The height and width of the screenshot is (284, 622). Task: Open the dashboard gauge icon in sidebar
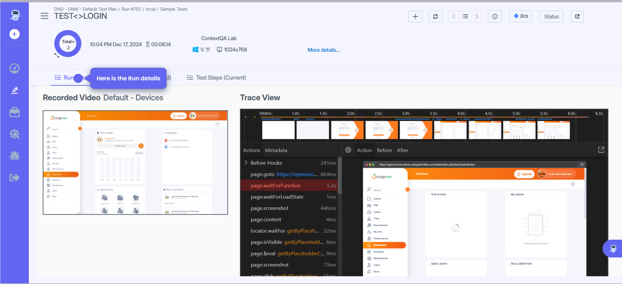click(15, 68)
